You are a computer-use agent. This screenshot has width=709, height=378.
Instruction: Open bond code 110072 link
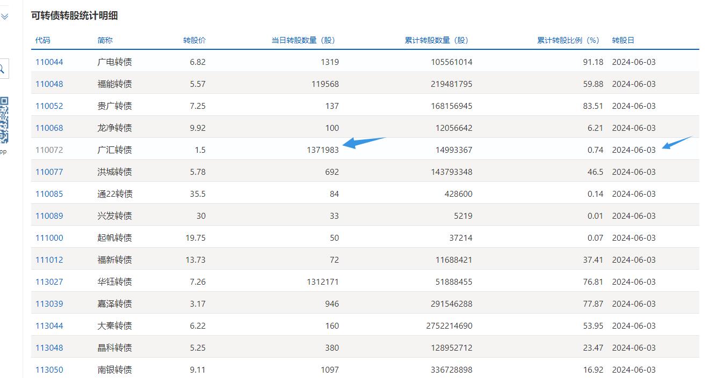[x=49, y=150]
